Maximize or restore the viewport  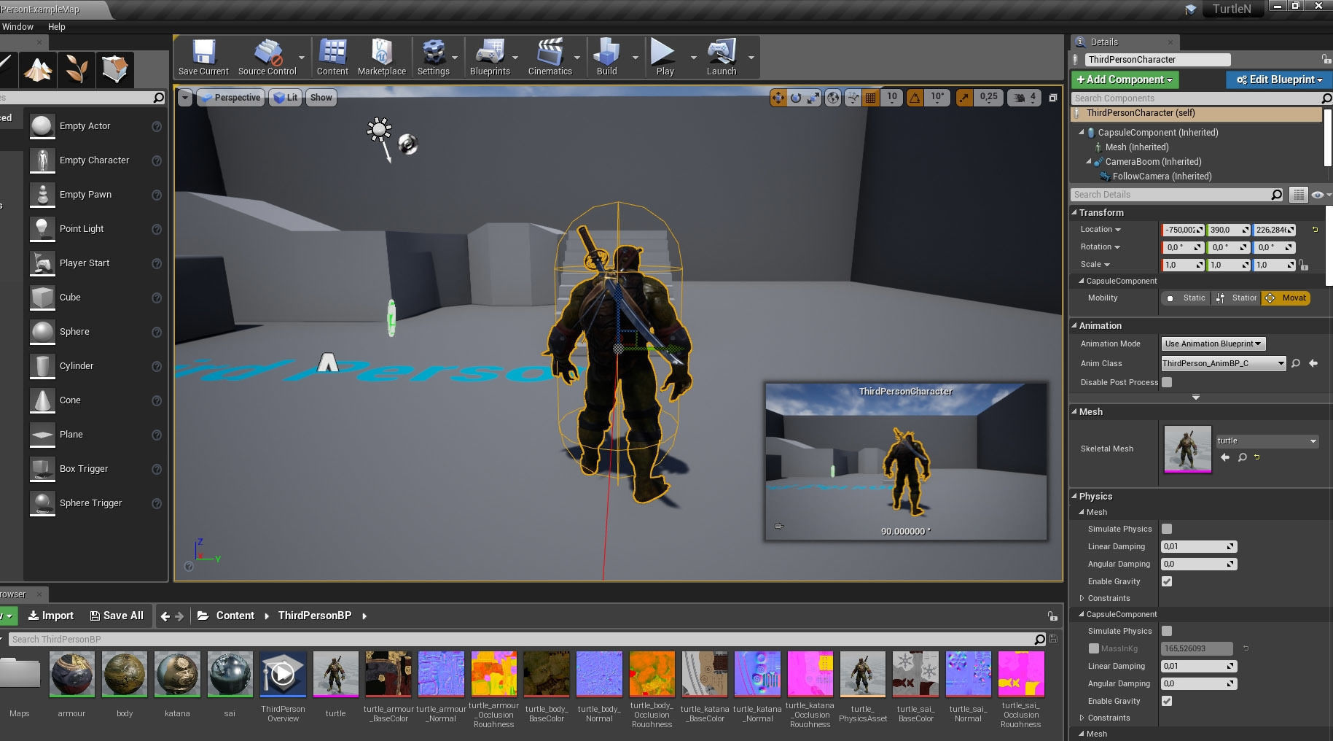[x=1052, y=98]
